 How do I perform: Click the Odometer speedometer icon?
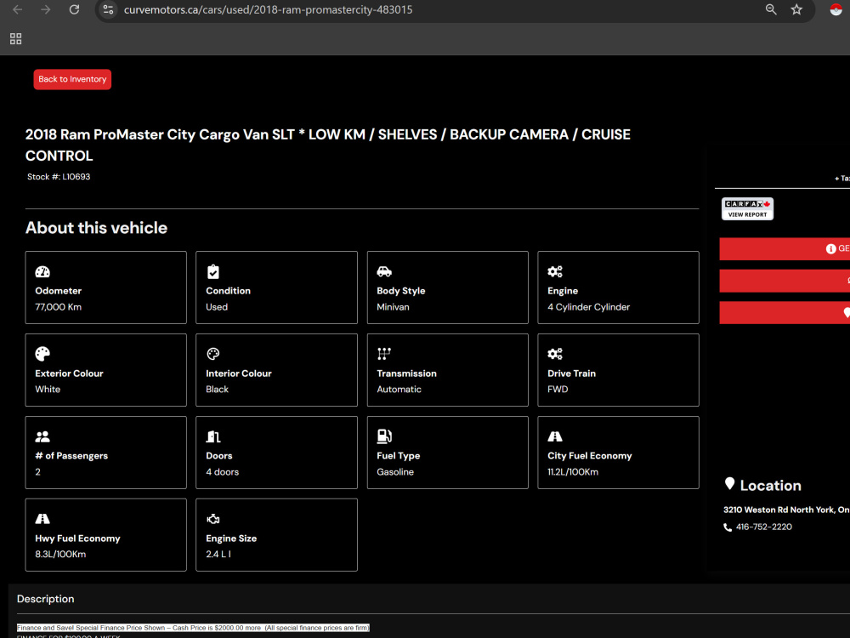(x=42, y=272)
